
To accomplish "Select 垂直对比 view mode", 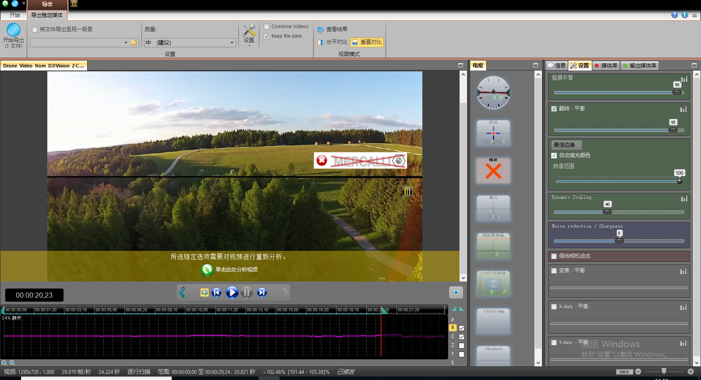I will click(367, 42).
